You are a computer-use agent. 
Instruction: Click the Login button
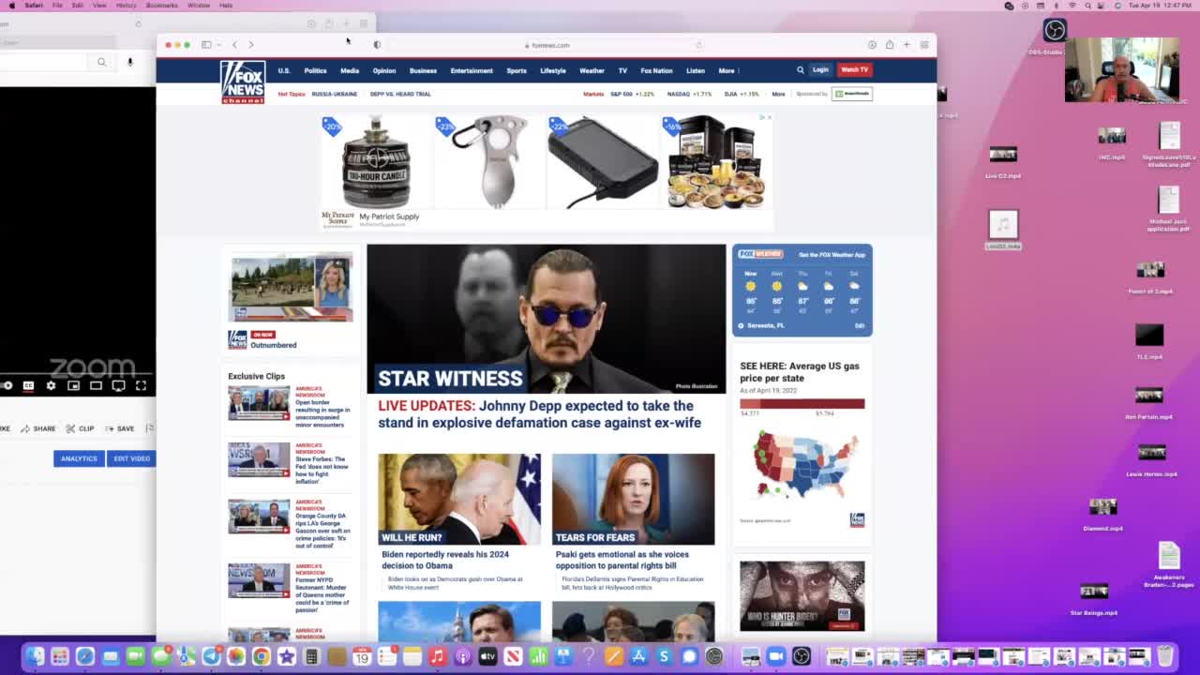pos(820,69)
